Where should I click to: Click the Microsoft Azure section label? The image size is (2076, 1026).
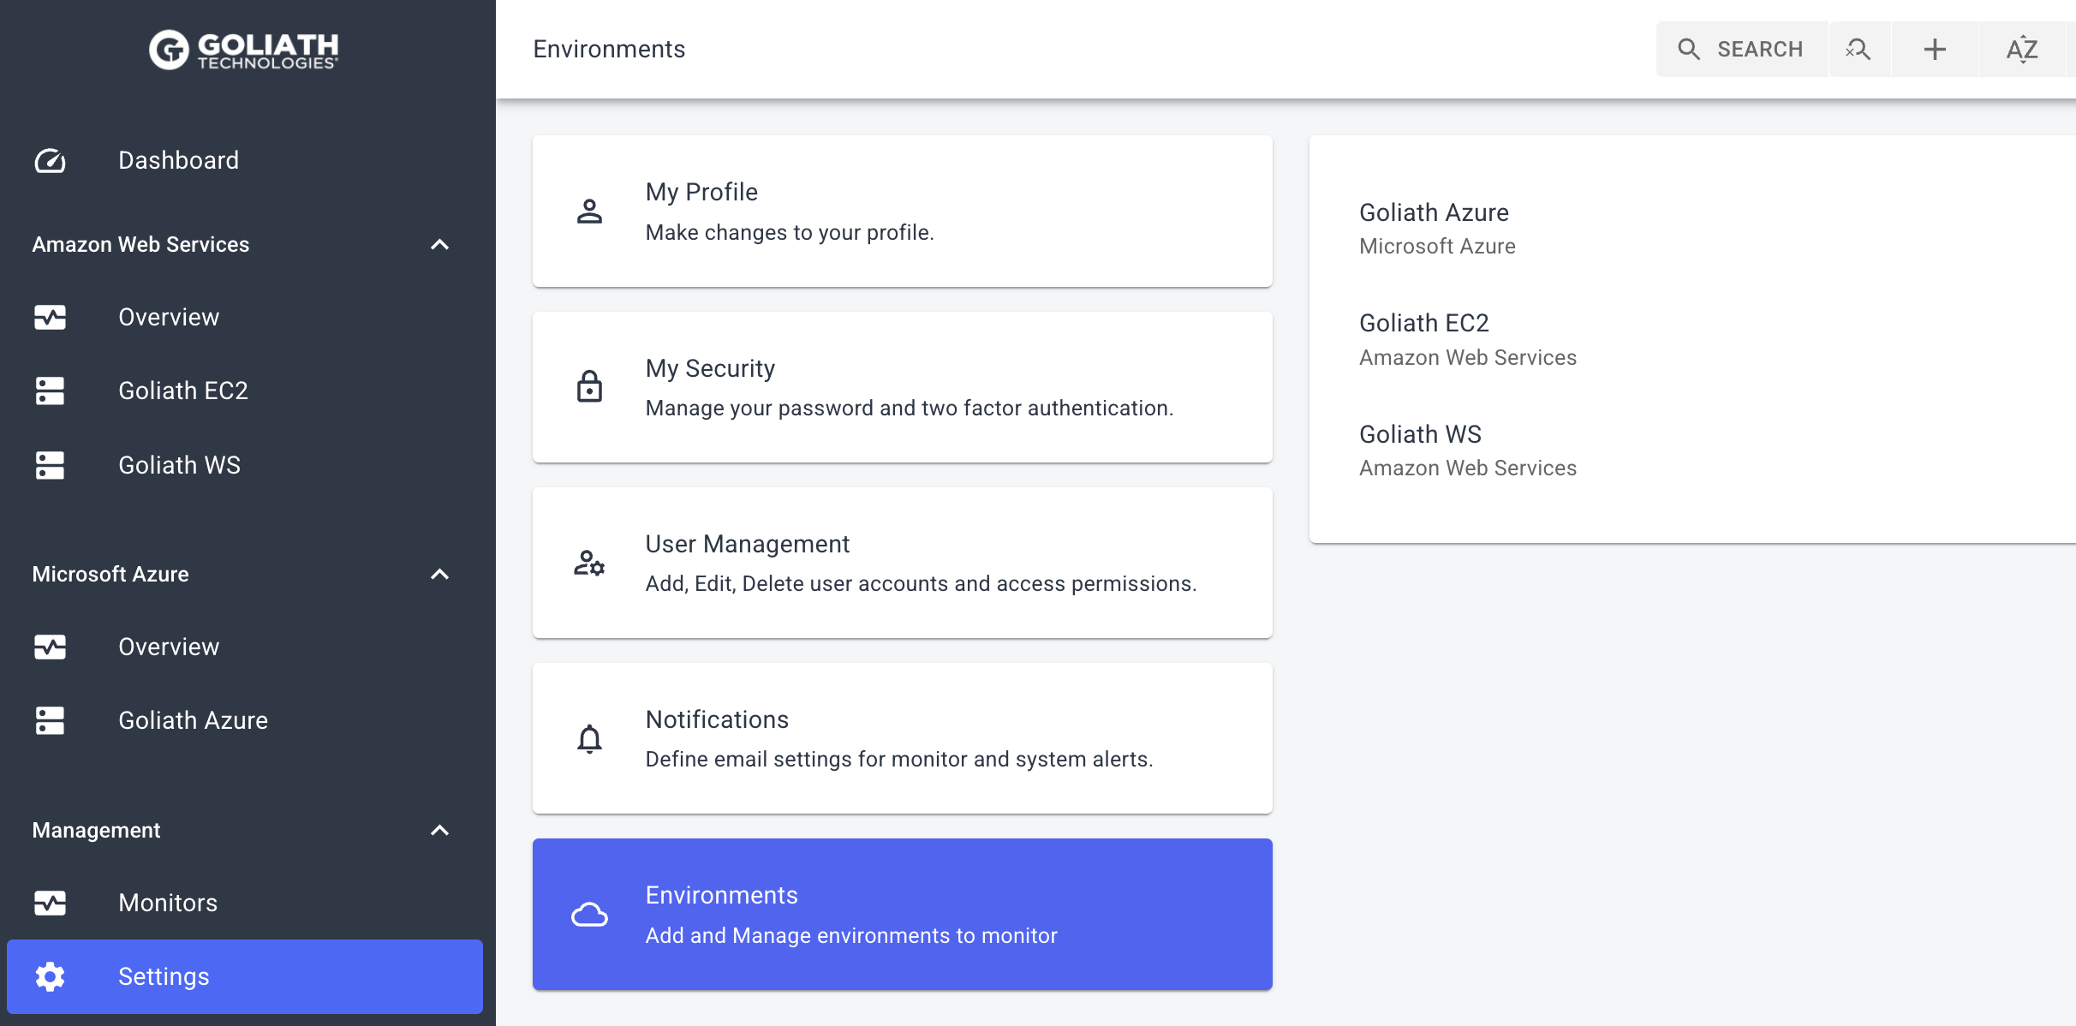(110, 574)
